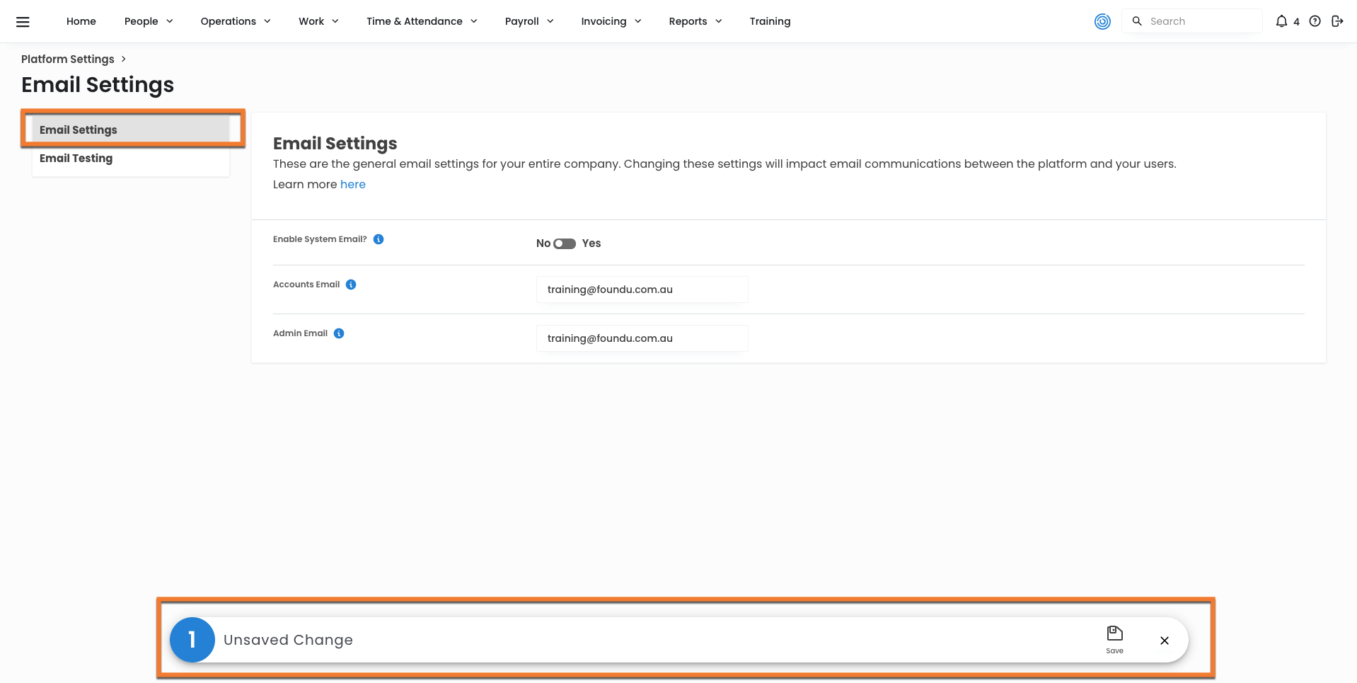Click the logout icon in header
Screen dimensions: 1357x683
tap(1336, 21)
